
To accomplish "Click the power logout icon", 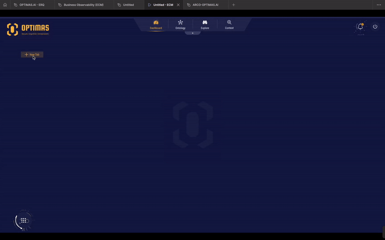I will (x=375, y=26).
